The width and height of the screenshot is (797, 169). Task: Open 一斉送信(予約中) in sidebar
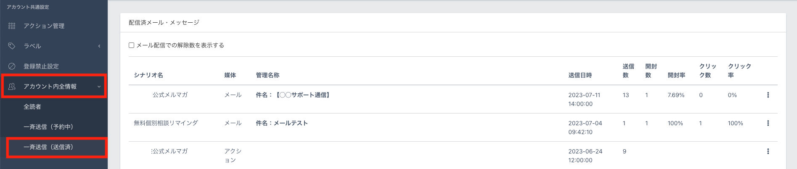pos(48,127)
